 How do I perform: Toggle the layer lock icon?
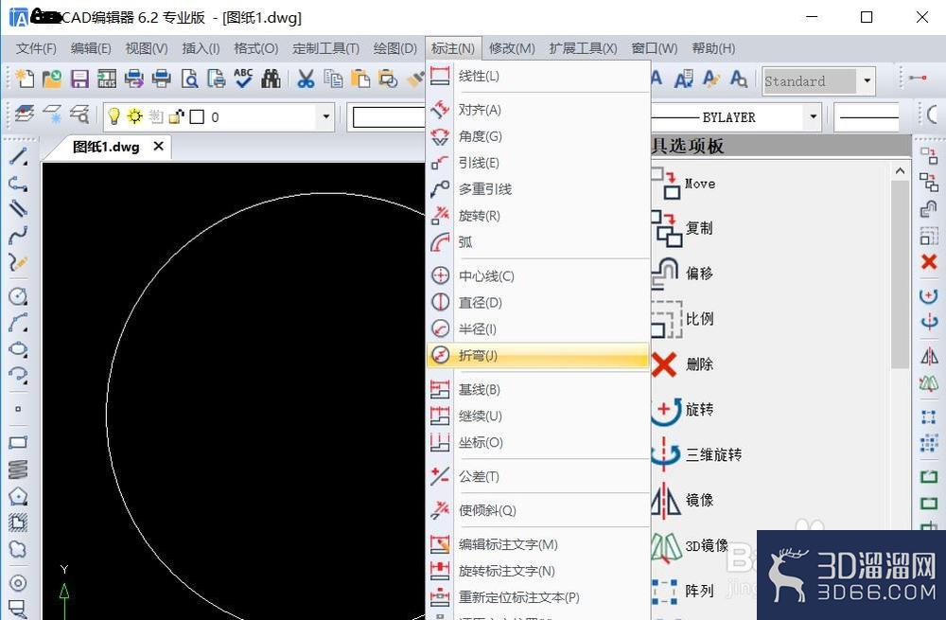(176, 116)
